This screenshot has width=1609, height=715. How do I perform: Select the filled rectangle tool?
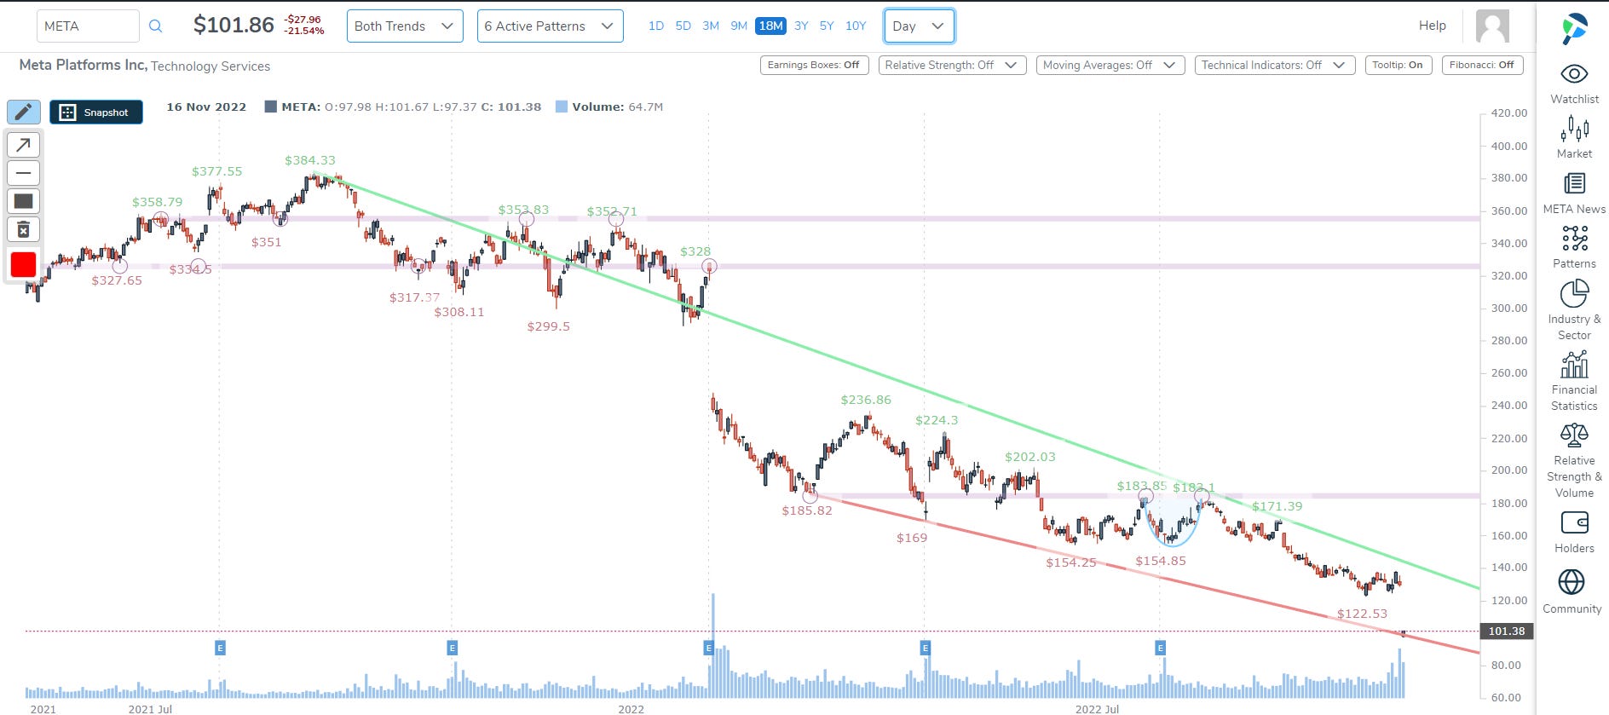tap(24, 201)
